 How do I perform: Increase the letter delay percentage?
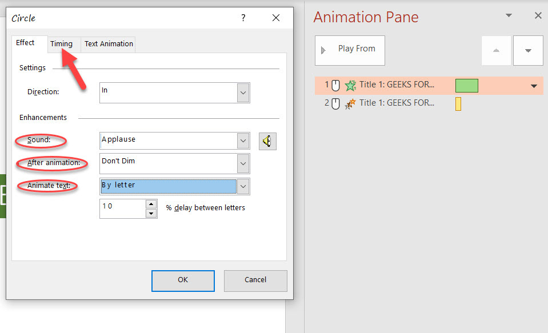point(151,204)
